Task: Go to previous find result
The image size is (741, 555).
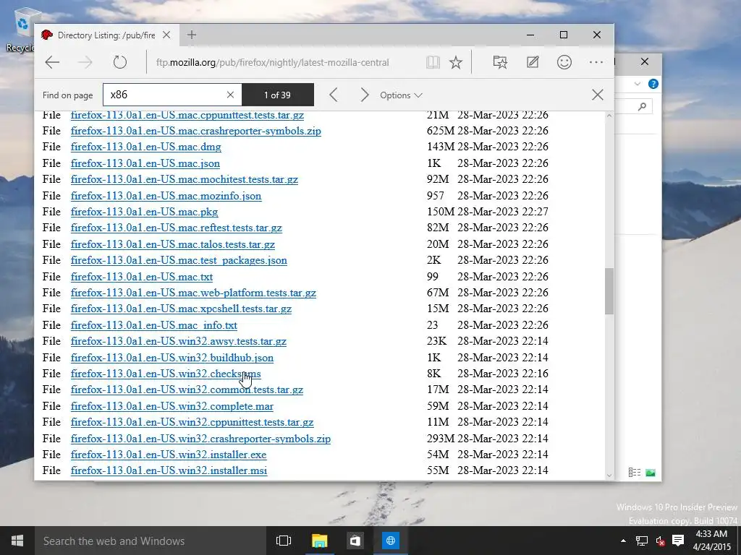Action: [x=334, y=95]
